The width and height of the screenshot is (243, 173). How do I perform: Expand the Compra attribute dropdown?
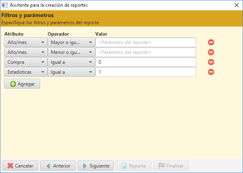(x=26, y=62)
